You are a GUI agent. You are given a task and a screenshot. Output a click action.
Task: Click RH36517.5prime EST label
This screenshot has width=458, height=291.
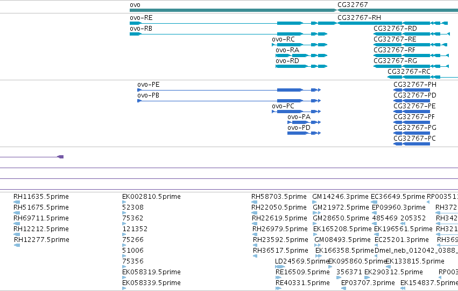280,251
